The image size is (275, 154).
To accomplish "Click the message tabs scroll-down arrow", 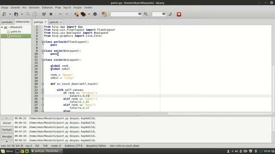I will (7, 142).
